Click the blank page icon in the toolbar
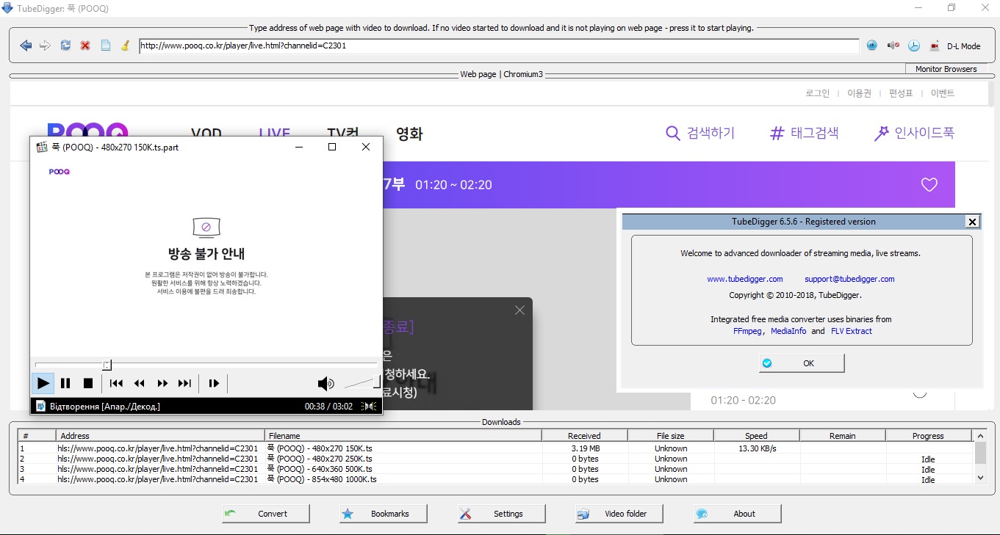1000x535 pixels. click(105, 46)
